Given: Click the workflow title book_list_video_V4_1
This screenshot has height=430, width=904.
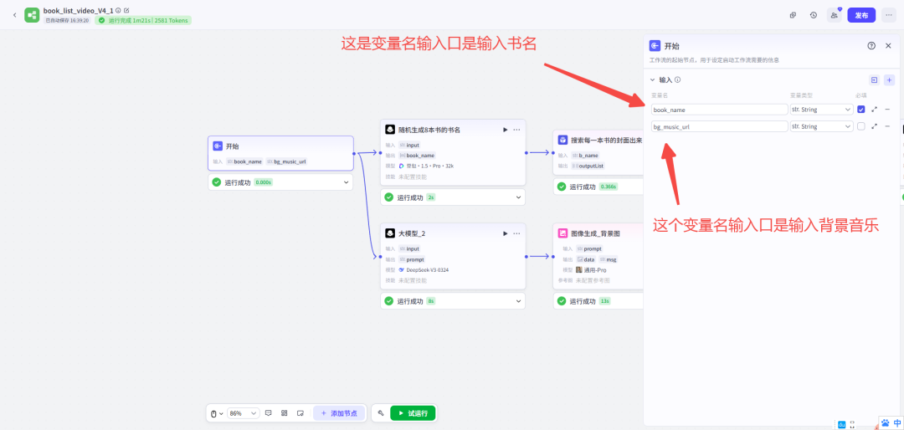Looking at the screenshot, I should 78,10.
